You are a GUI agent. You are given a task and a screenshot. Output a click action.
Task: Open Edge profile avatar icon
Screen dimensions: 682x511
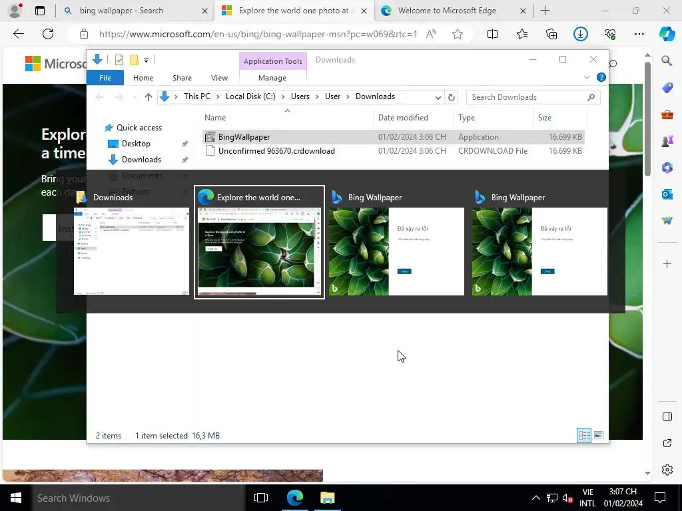pos(15,11)
